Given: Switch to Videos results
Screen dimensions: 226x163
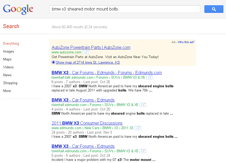Looking at the screenshot, I should [x=8, y=67].
